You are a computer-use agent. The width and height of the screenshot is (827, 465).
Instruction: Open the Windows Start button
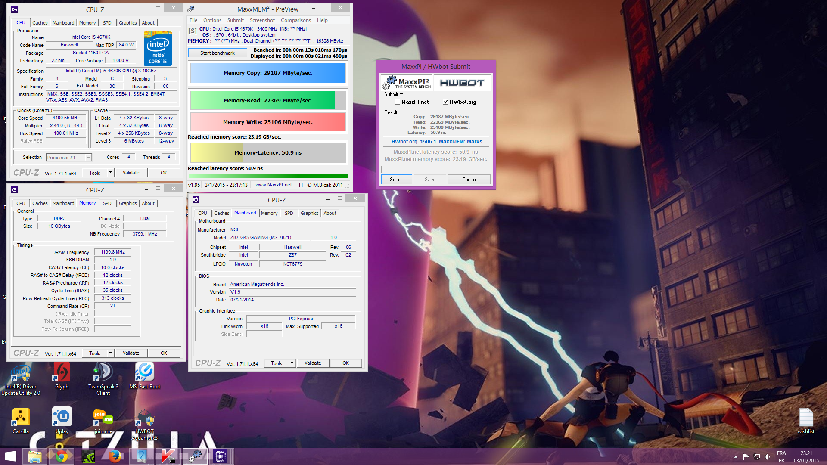tap(11, 456)
